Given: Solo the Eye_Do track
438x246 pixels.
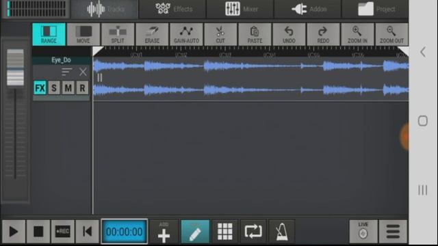Looking at the screenshot, I should (54, 88).
